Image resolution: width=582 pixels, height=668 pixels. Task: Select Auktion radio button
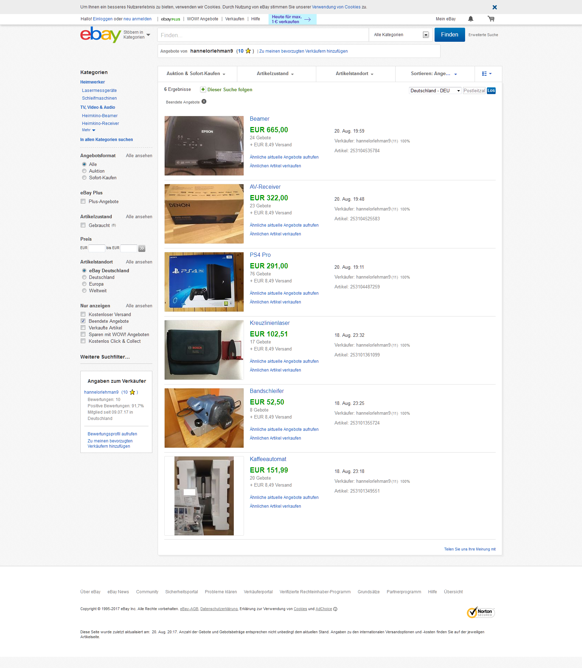point(84,171)
